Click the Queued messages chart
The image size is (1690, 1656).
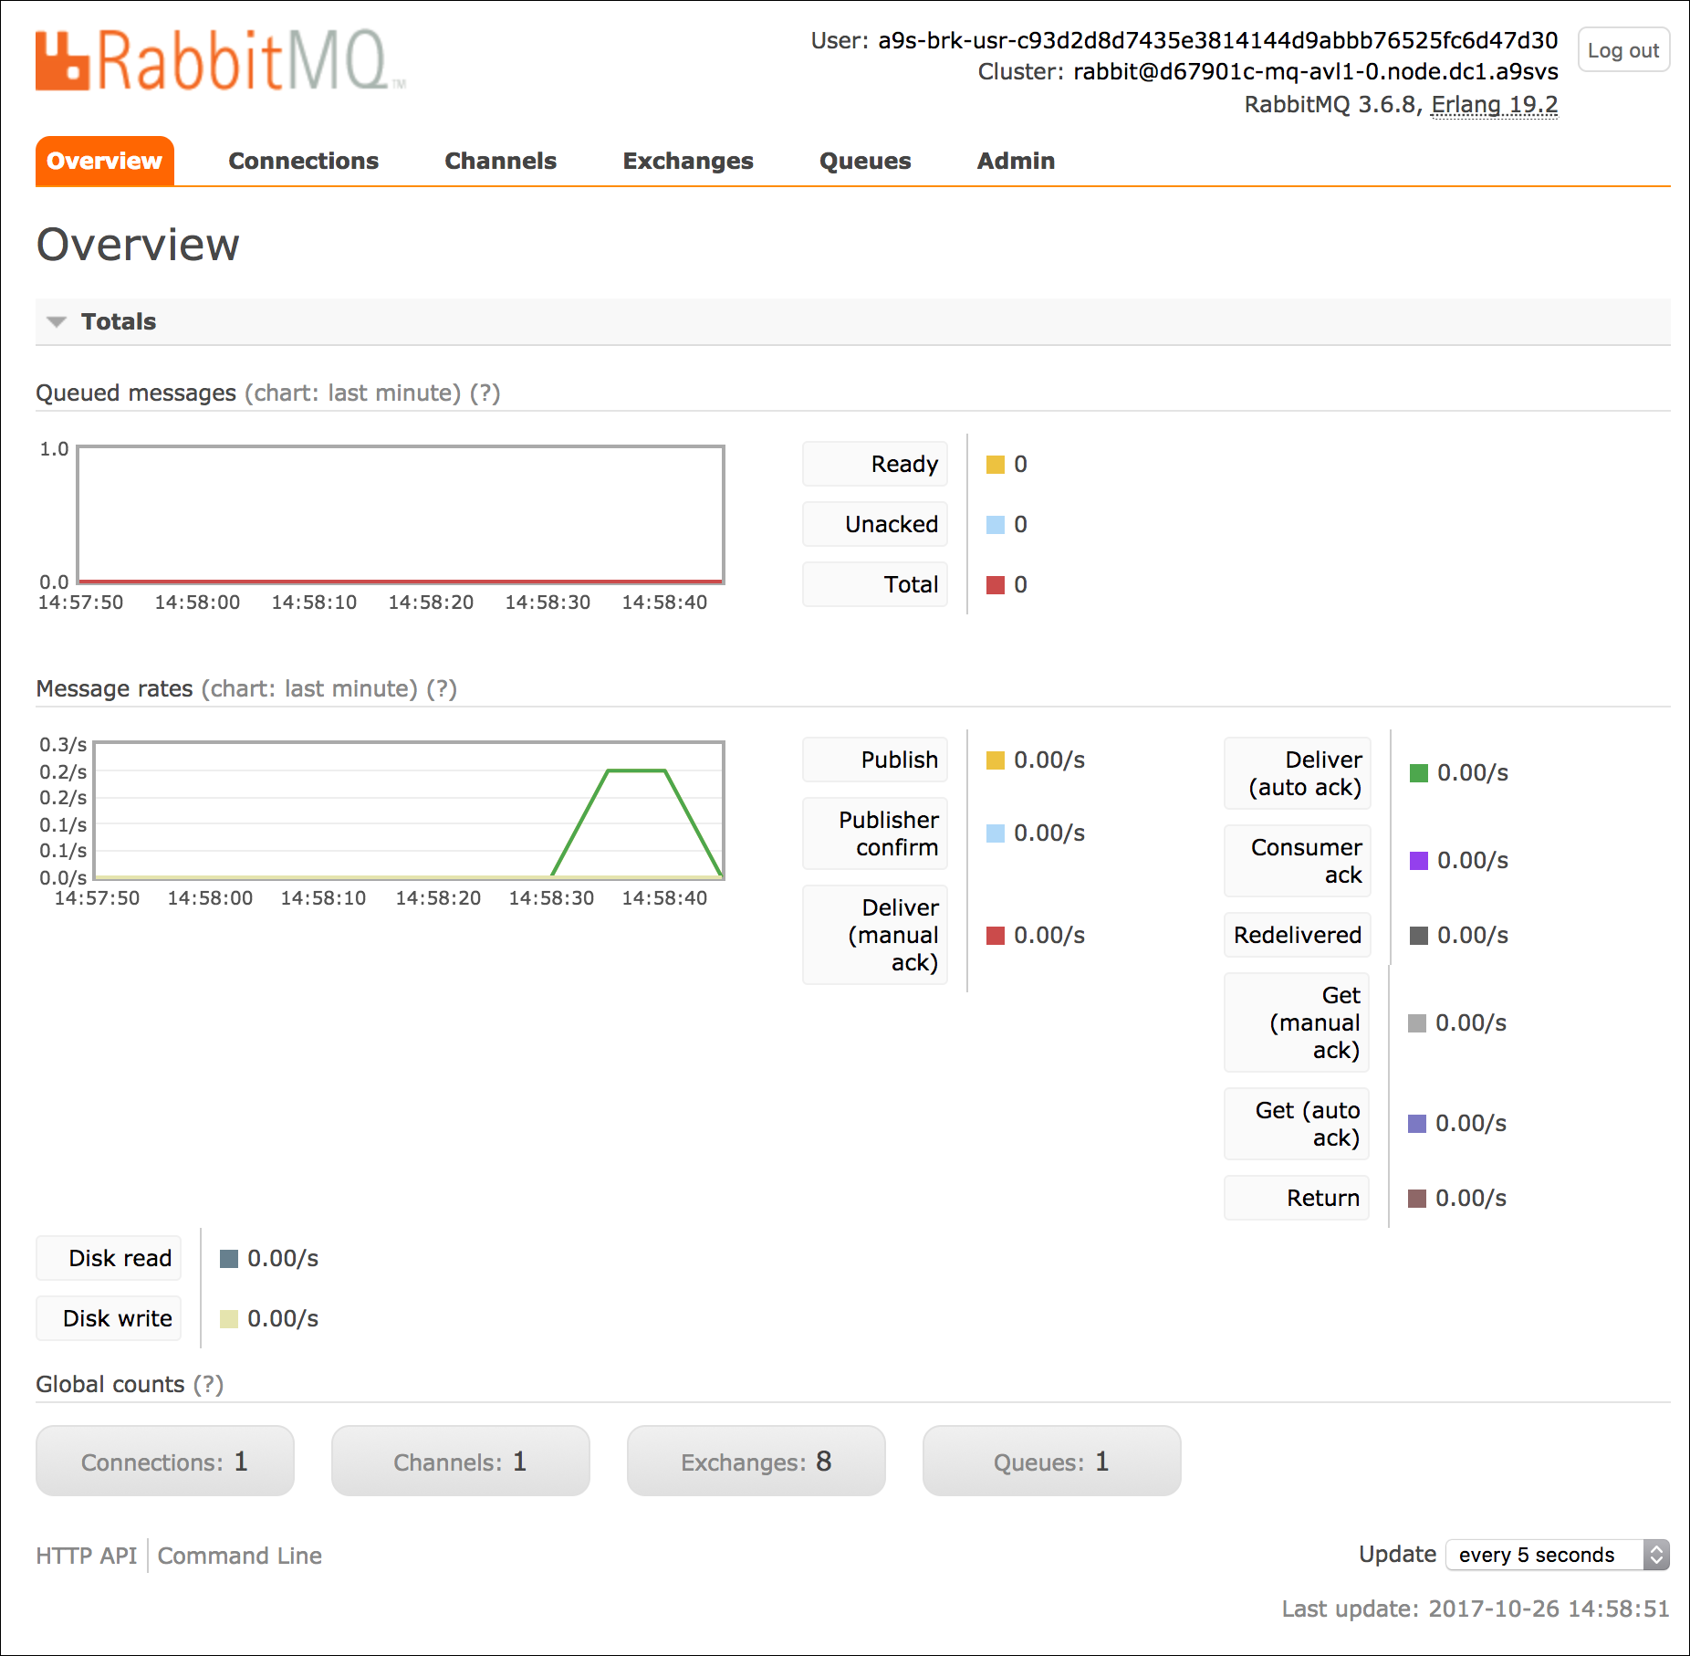pyautogui.click(x=401, y=514)
